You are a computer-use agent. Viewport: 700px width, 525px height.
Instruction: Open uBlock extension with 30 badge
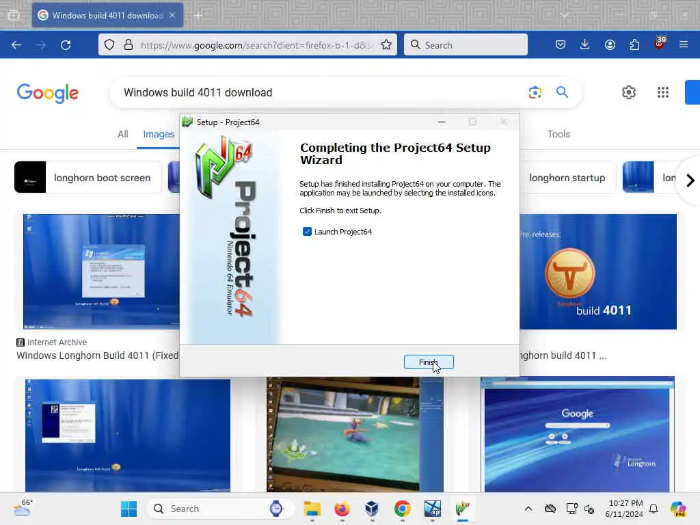(x=660, y=43)
